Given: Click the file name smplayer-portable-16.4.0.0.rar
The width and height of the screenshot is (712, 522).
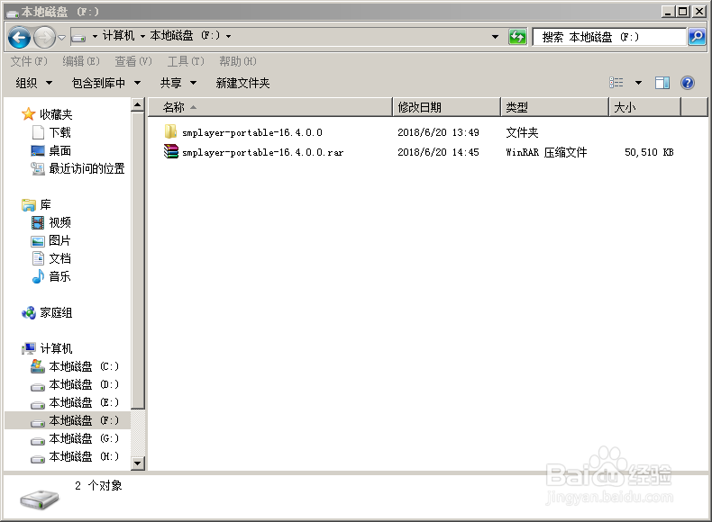Looking at the screenshot, I should [262, 152].
